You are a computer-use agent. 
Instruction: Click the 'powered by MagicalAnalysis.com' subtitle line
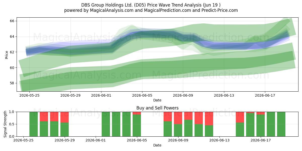[151, 10]
